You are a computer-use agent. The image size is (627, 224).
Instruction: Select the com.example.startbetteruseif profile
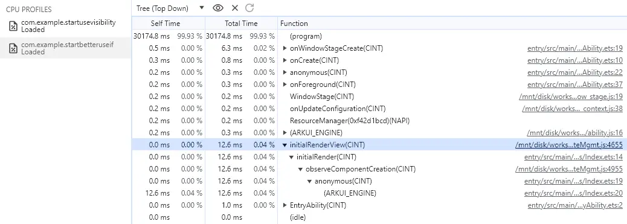click(65, 48)
